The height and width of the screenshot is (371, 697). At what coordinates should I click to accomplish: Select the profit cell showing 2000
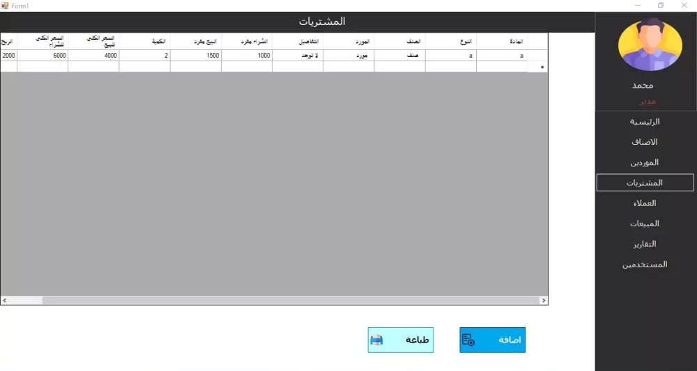click(8, 56)
